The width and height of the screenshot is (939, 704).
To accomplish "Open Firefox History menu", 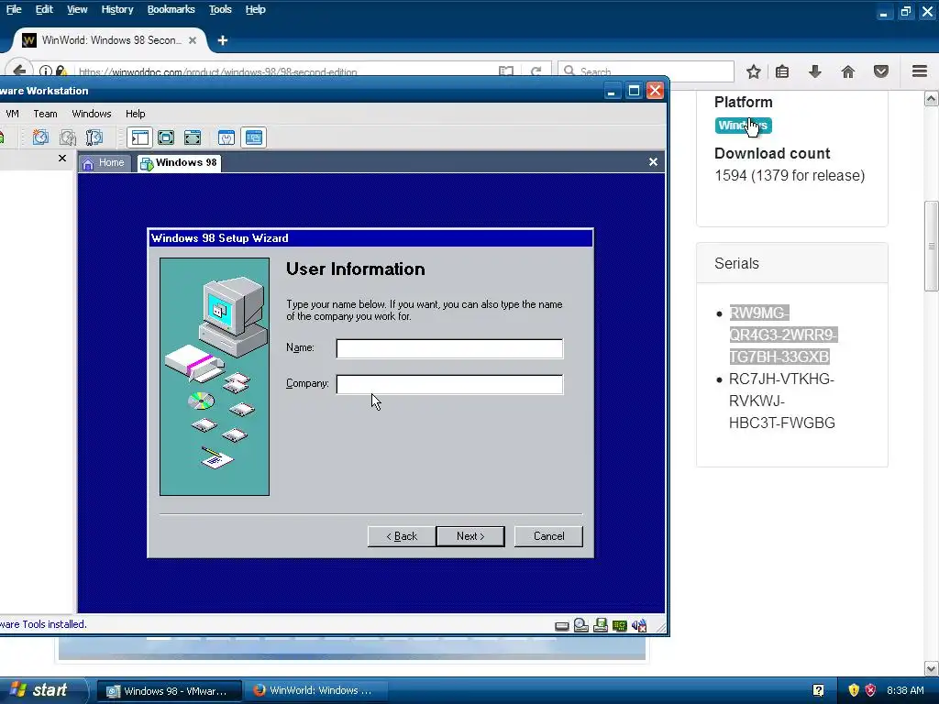I will click(x=117, y=9).
